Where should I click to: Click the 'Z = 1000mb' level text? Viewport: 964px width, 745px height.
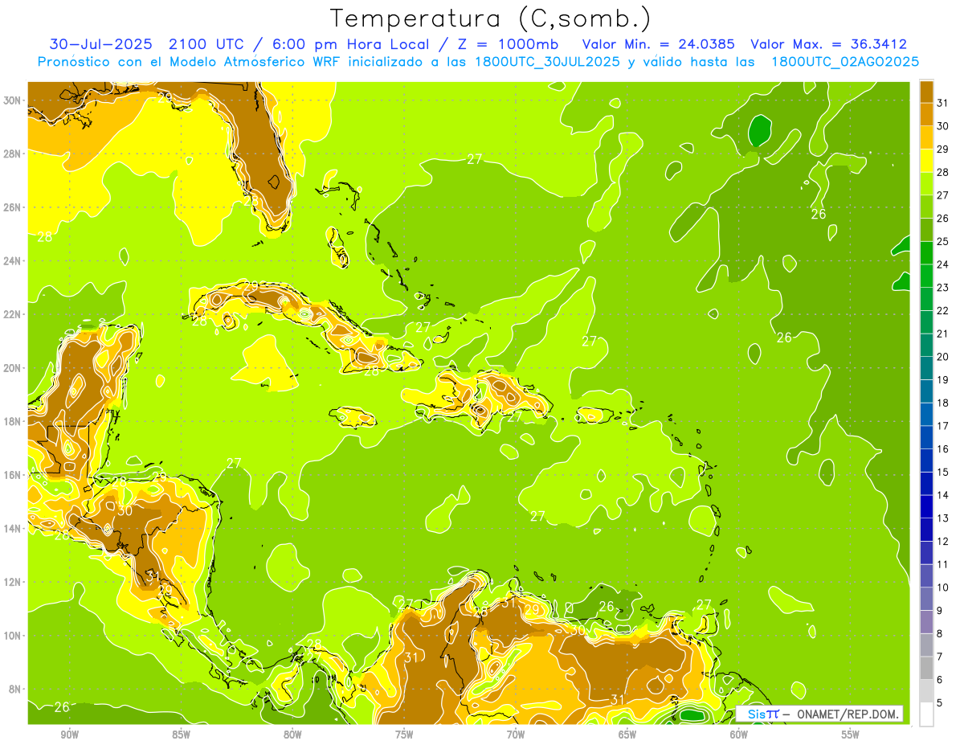[x=507, y=44]
